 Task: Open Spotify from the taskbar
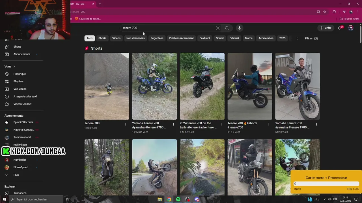pyautogui.click(x=178, y=199)
